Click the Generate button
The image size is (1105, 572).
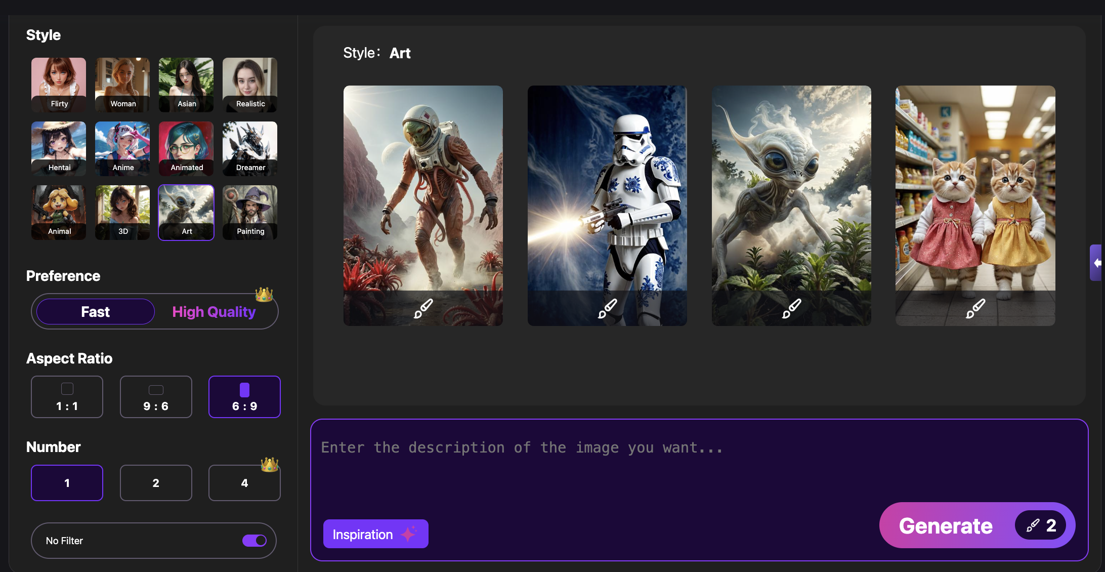[x=946, y=525]
